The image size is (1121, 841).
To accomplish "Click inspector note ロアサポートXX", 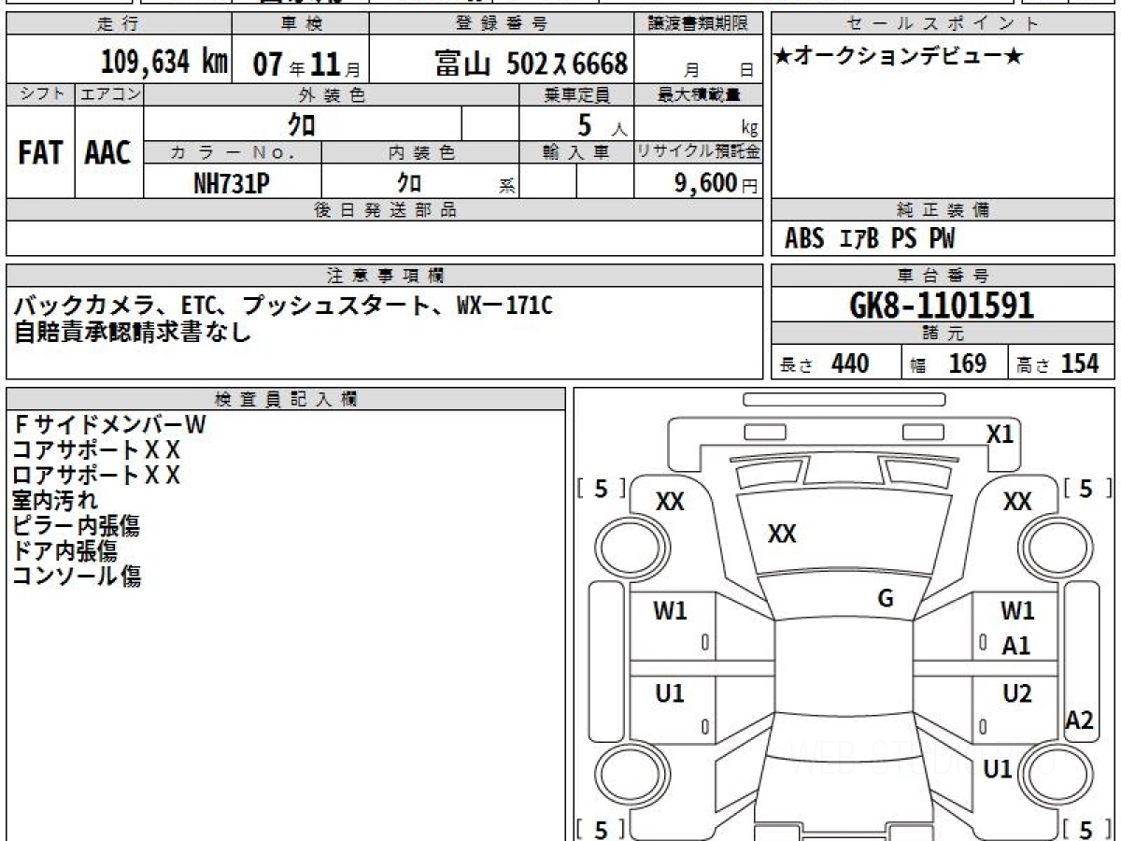I will pos(96,475).
